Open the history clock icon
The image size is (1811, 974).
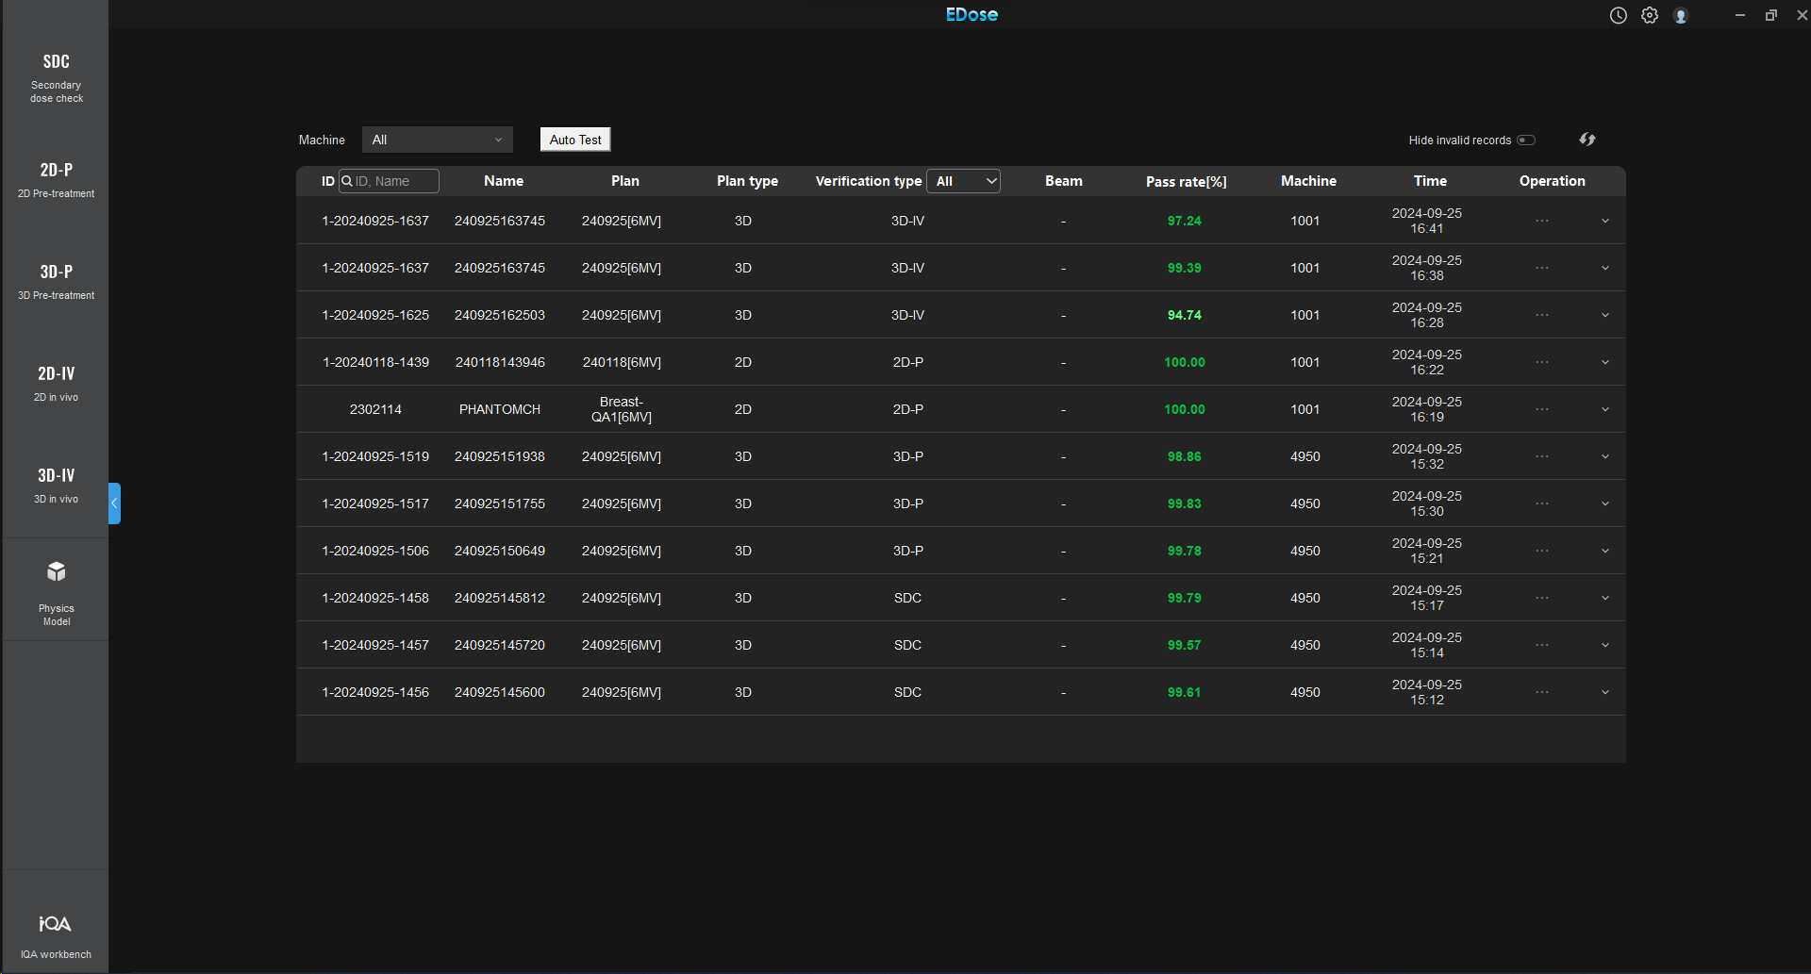(x=1619, y=15)
